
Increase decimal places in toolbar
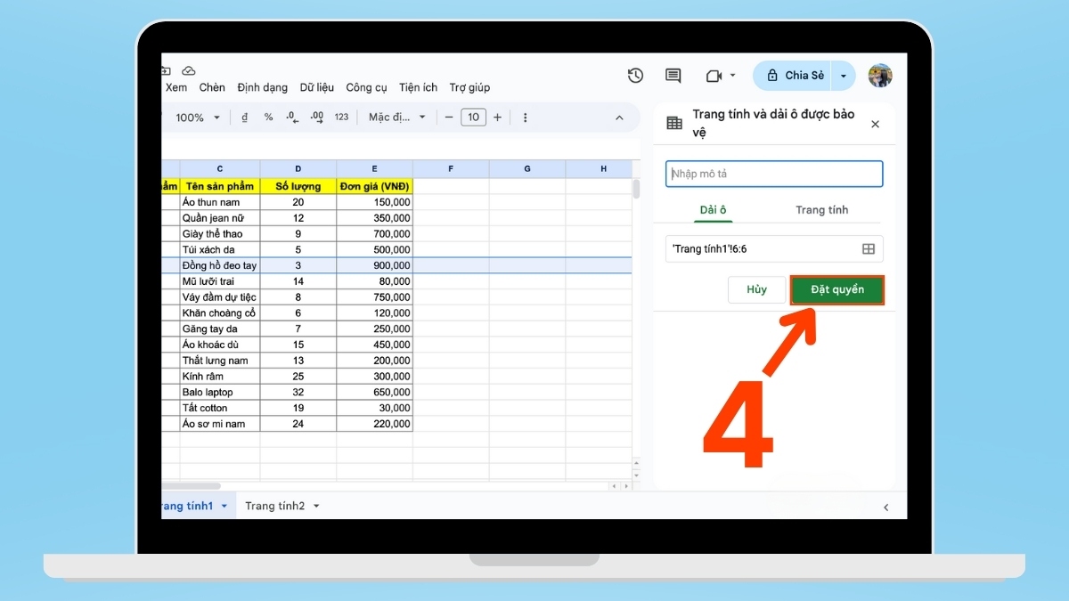click(316, 118)
